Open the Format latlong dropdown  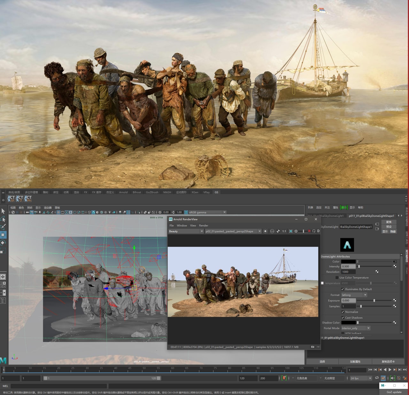[x=354, y=295]
